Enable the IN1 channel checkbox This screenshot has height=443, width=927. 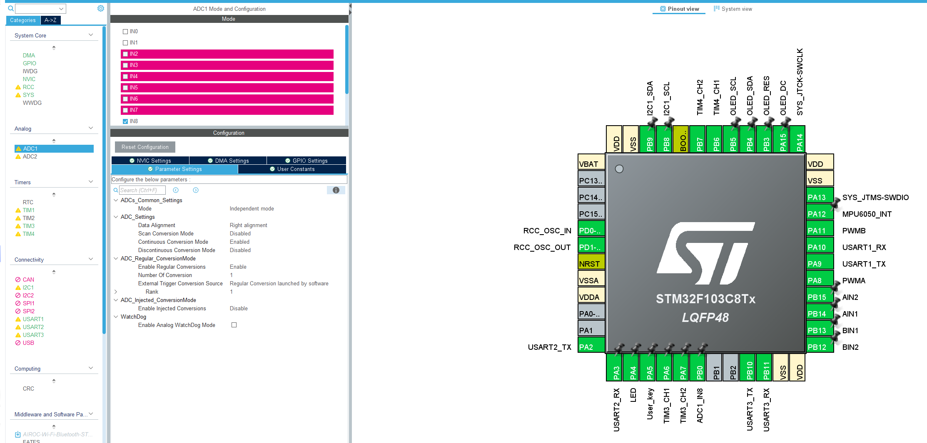[x=125, y=43]
